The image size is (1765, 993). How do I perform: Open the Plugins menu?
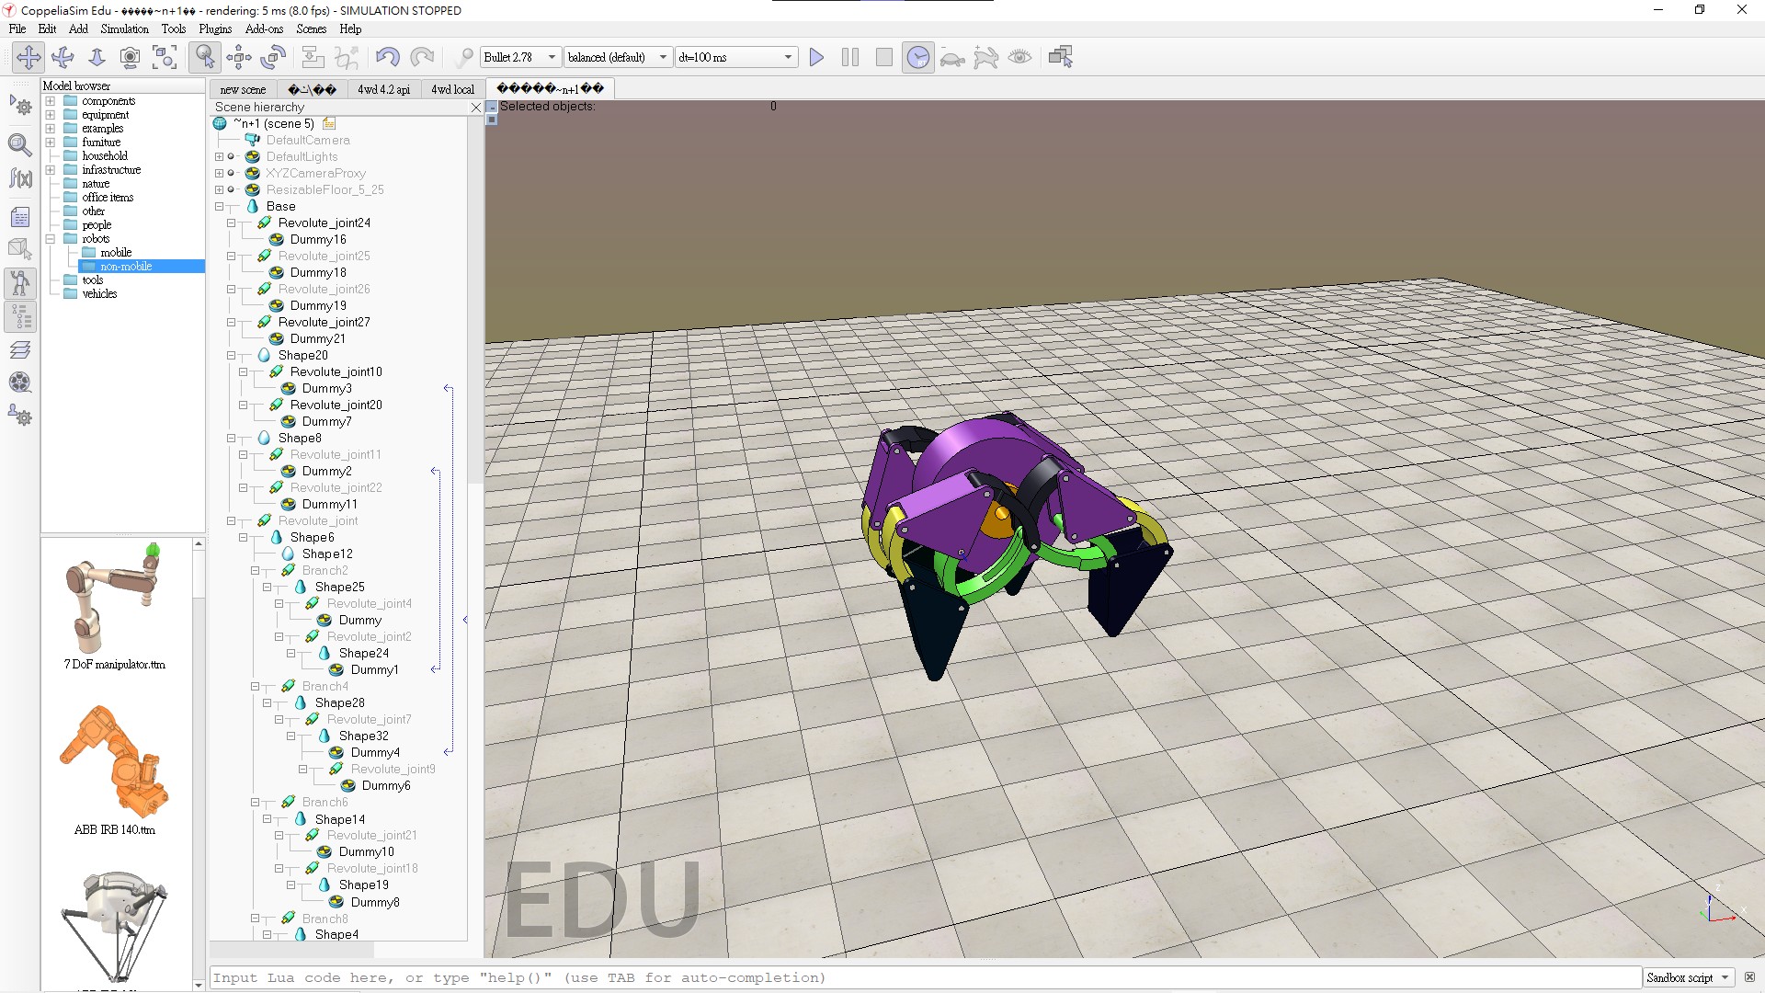(x=215, y=29)
